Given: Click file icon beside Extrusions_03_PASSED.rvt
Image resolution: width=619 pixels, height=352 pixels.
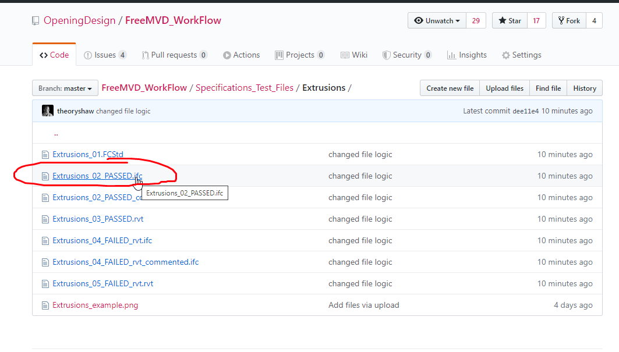Looking at the screenshot, I should (45, 219).
